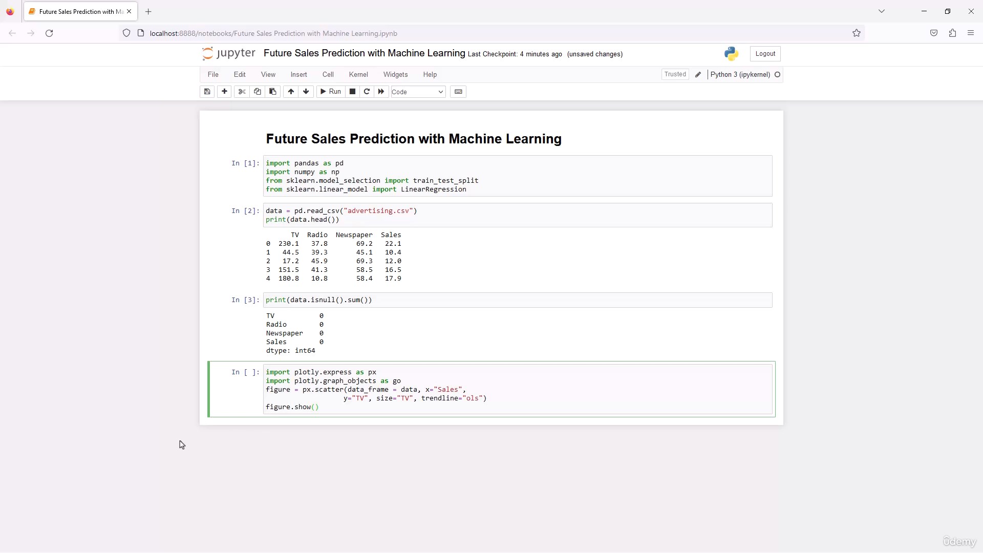Viewport: 983px width, 553px height.
Task: Open the cell type Code dropdown
Action: [418, 92]
